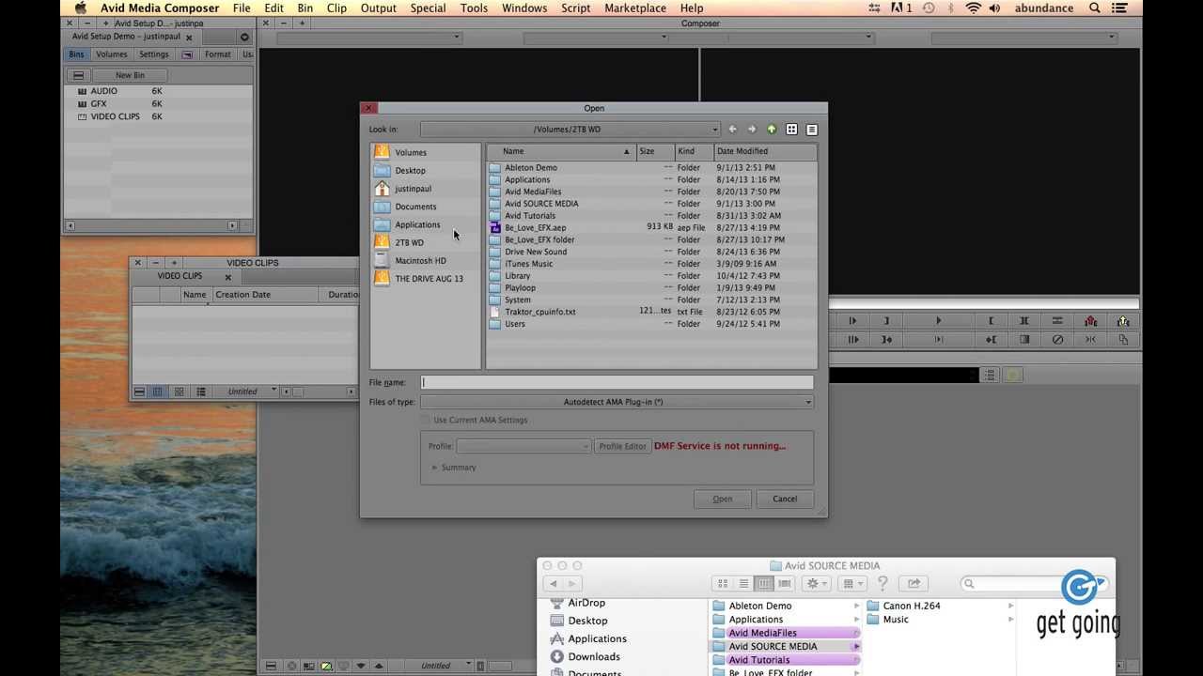The height and width of the screenshot is (676, 1203).
Task: Open the Special menu
Action: pos(428,8)
